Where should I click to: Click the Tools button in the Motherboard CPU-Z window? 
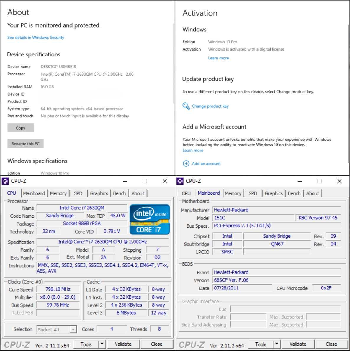click(261, 344)
